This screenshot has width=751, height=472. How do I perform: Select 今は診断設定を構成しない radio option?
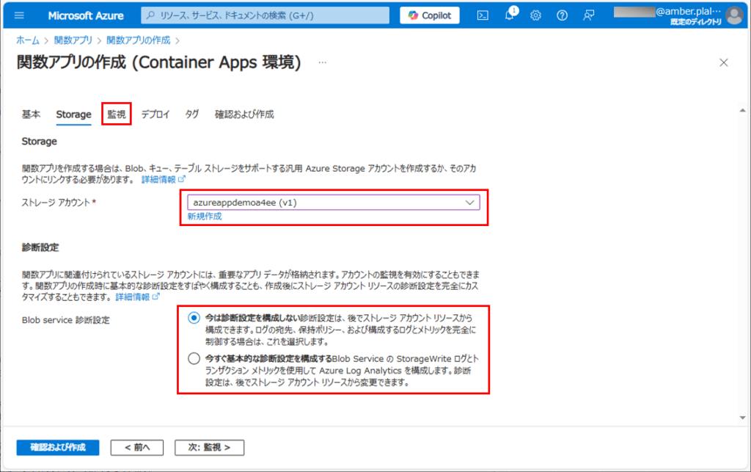(x=194, y=317)
